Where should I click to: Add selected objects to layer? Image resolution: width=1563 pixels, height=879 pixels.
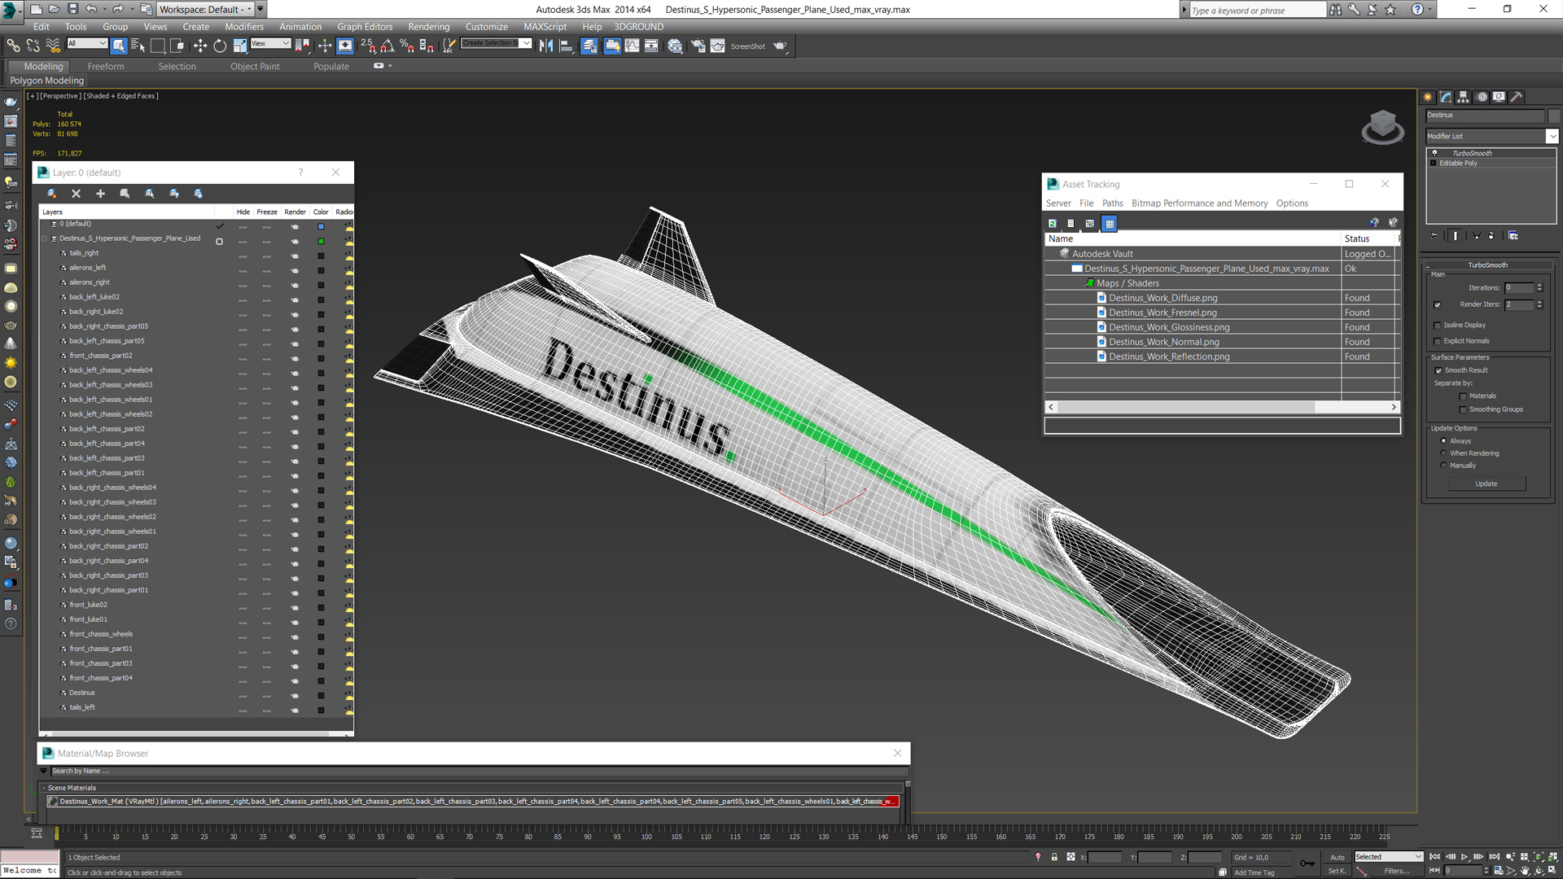[100, 194]
